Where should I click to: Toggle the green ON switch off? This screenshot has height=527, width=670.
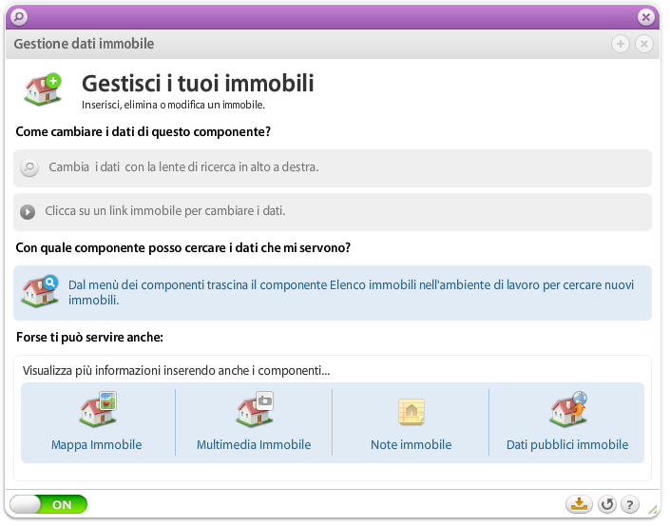point(48,505)
